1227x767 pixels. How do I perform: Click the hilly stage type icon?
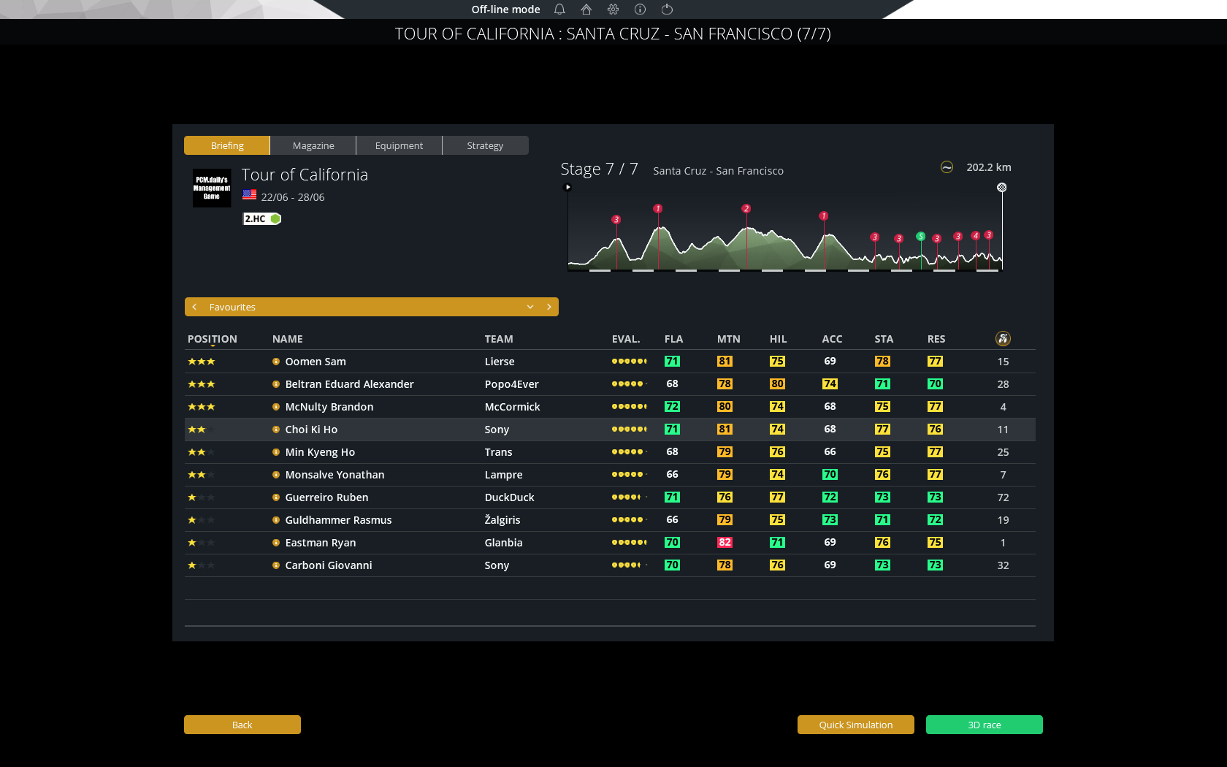pos(947,167)
